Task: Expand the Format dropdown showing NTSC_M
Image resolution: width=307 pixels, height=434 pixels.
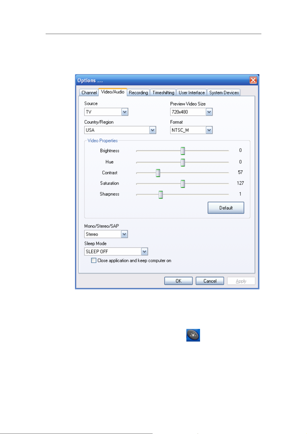Action: point(191,130)
